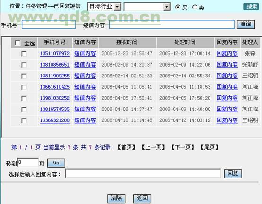Click into the 手机号 input field
Viewport: 262px width, 204px height.
coord(48,25)
